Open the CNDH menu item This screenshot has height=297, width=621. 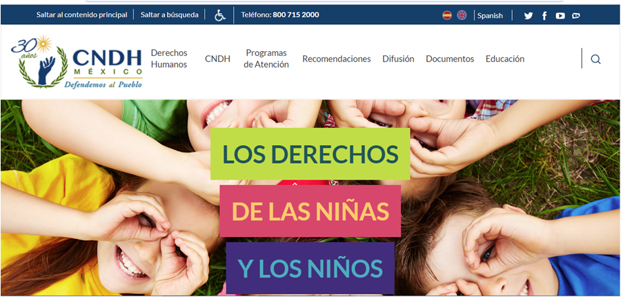pos(217,59)
